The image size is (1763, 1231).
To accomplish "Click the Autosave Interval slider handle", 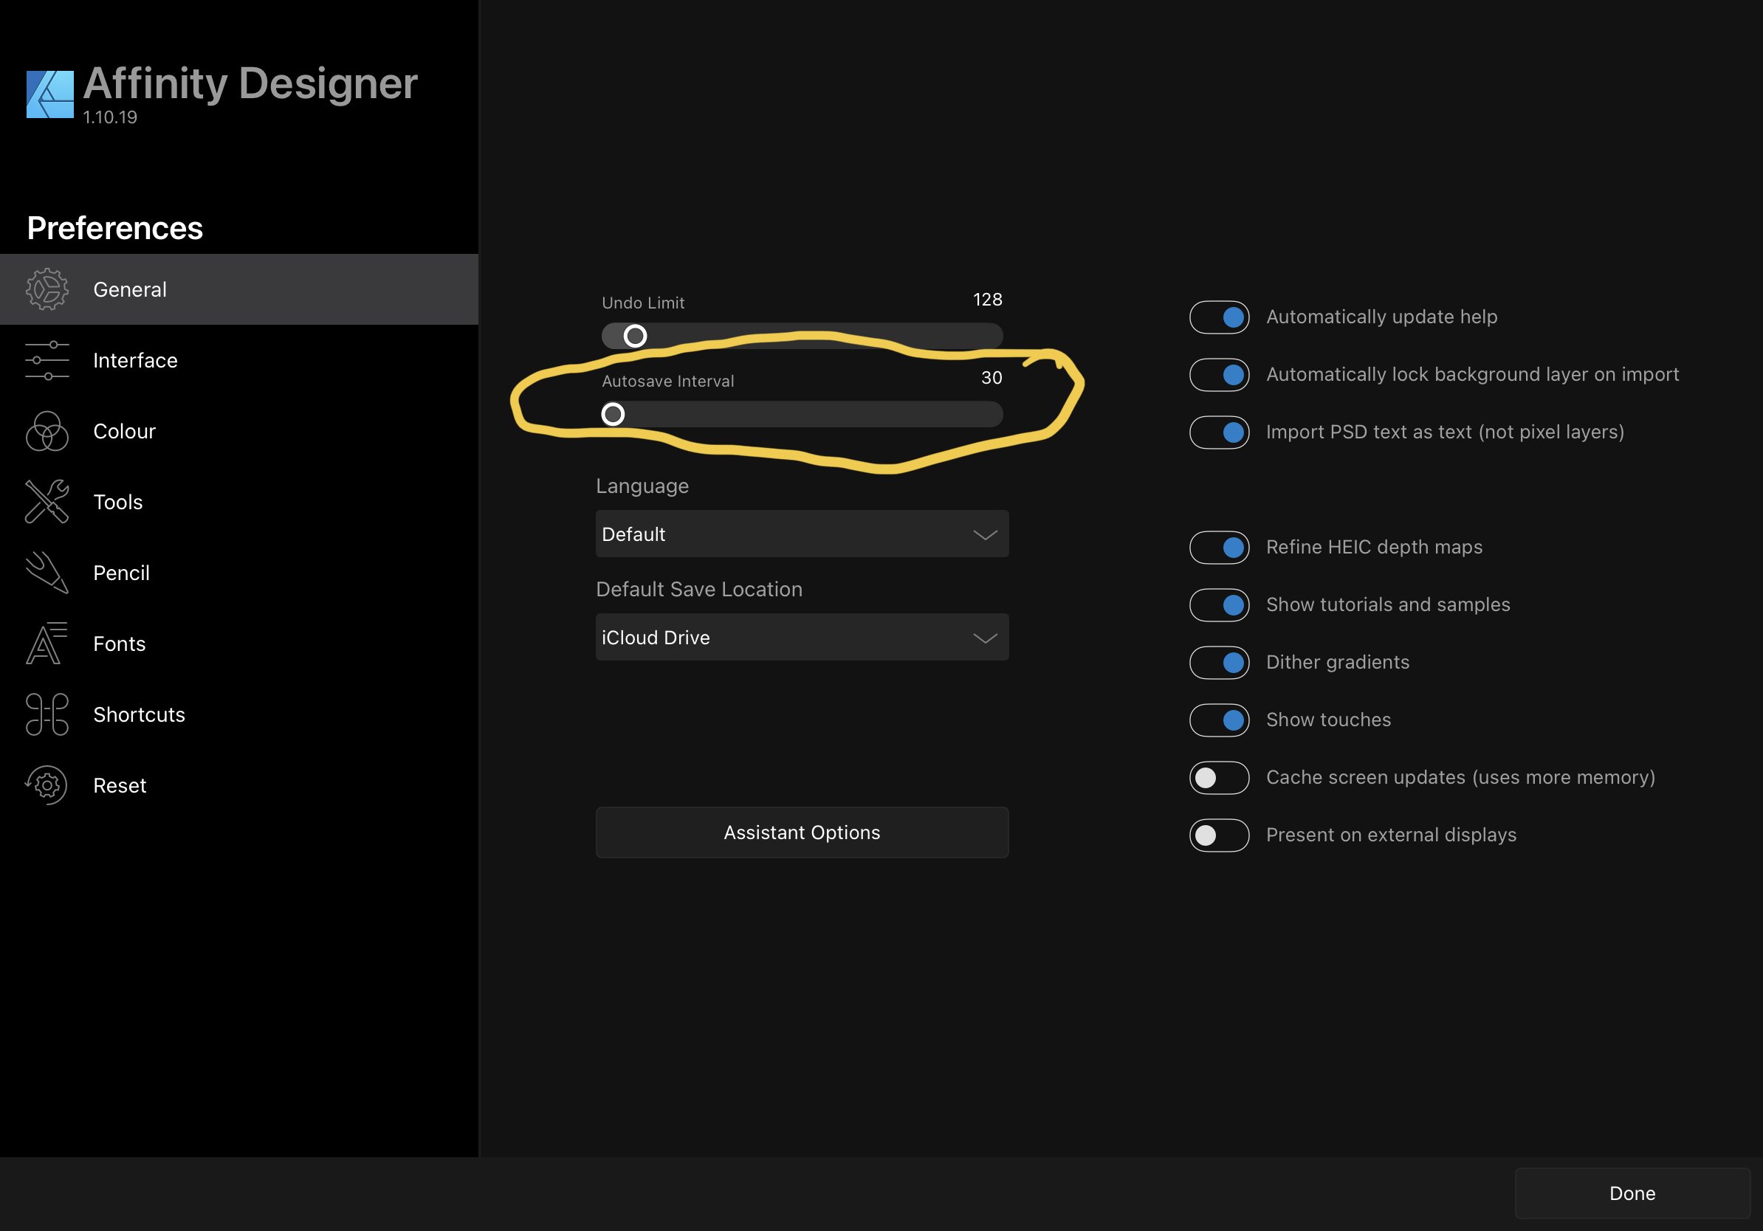I will 613,415.
